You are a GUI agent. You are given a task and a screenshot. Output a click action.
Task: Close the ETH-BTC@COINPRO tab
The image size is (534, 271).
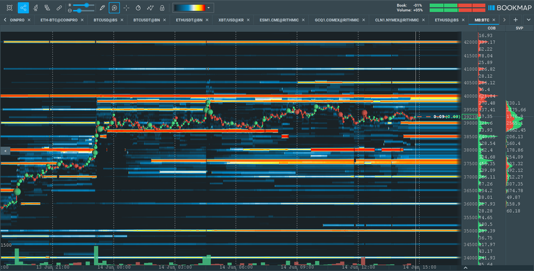(82, 20)
